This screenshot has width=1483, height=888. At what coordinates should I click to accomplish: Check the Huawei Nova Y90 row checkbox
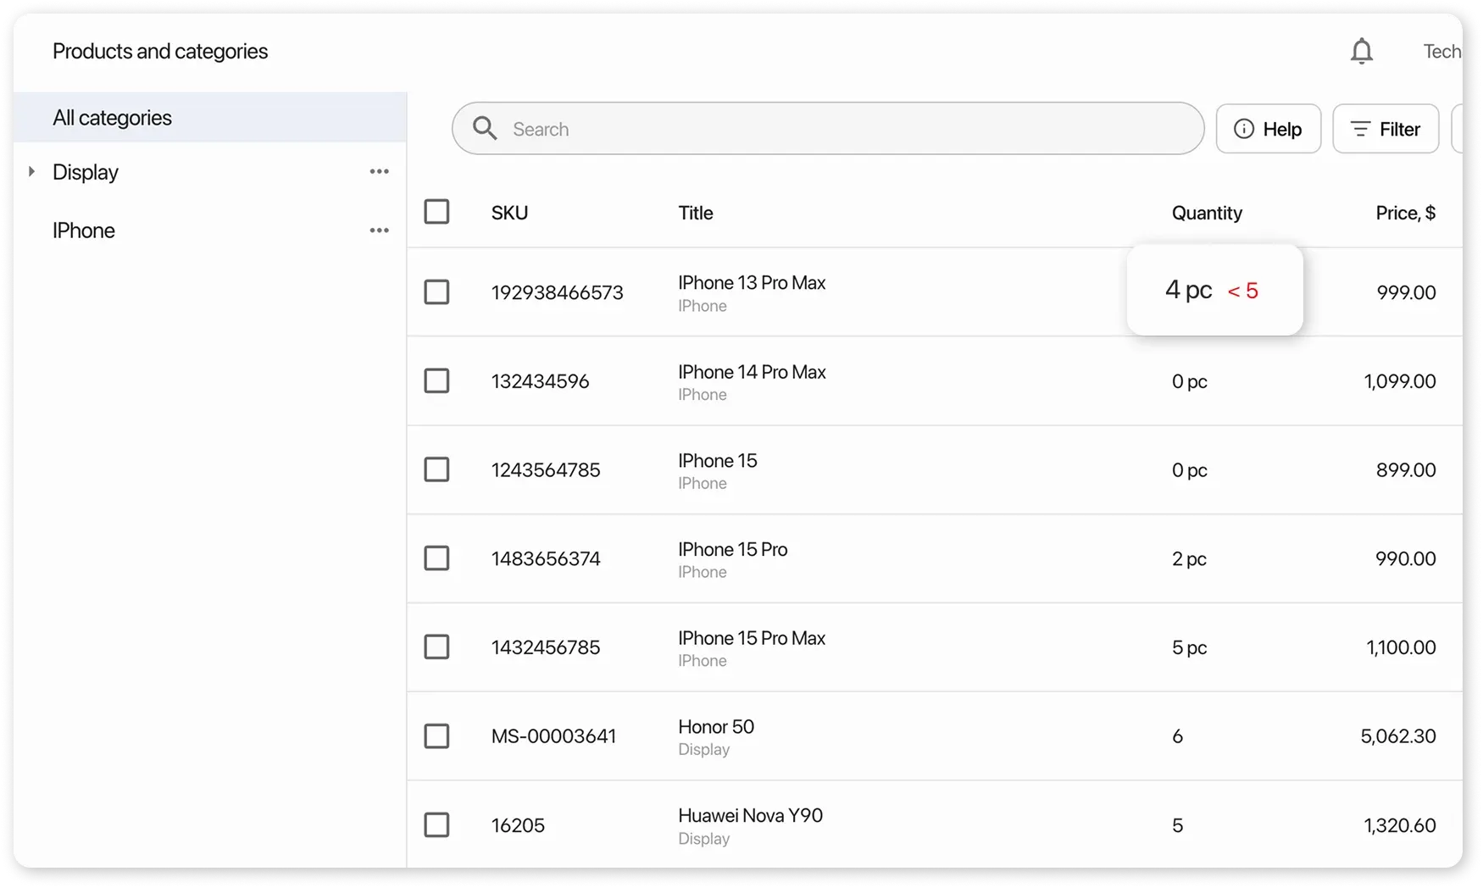point(436,824)
